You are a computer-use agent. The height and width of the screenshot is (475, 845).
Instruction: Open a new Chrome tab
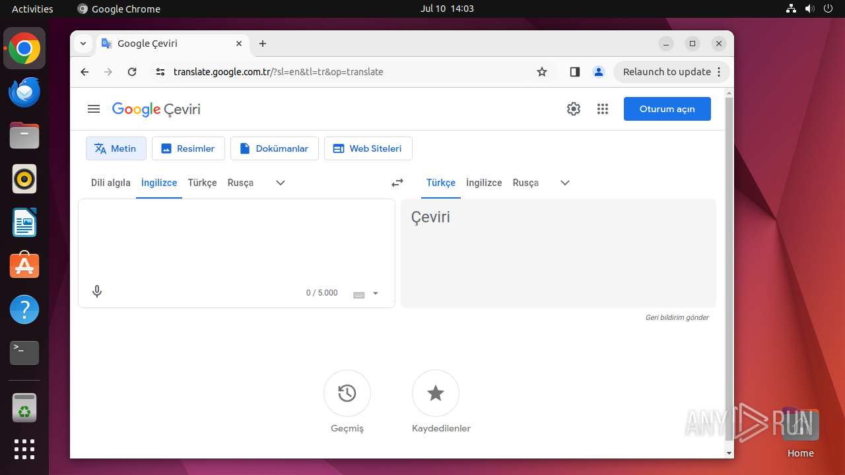(x=263, y=44)
